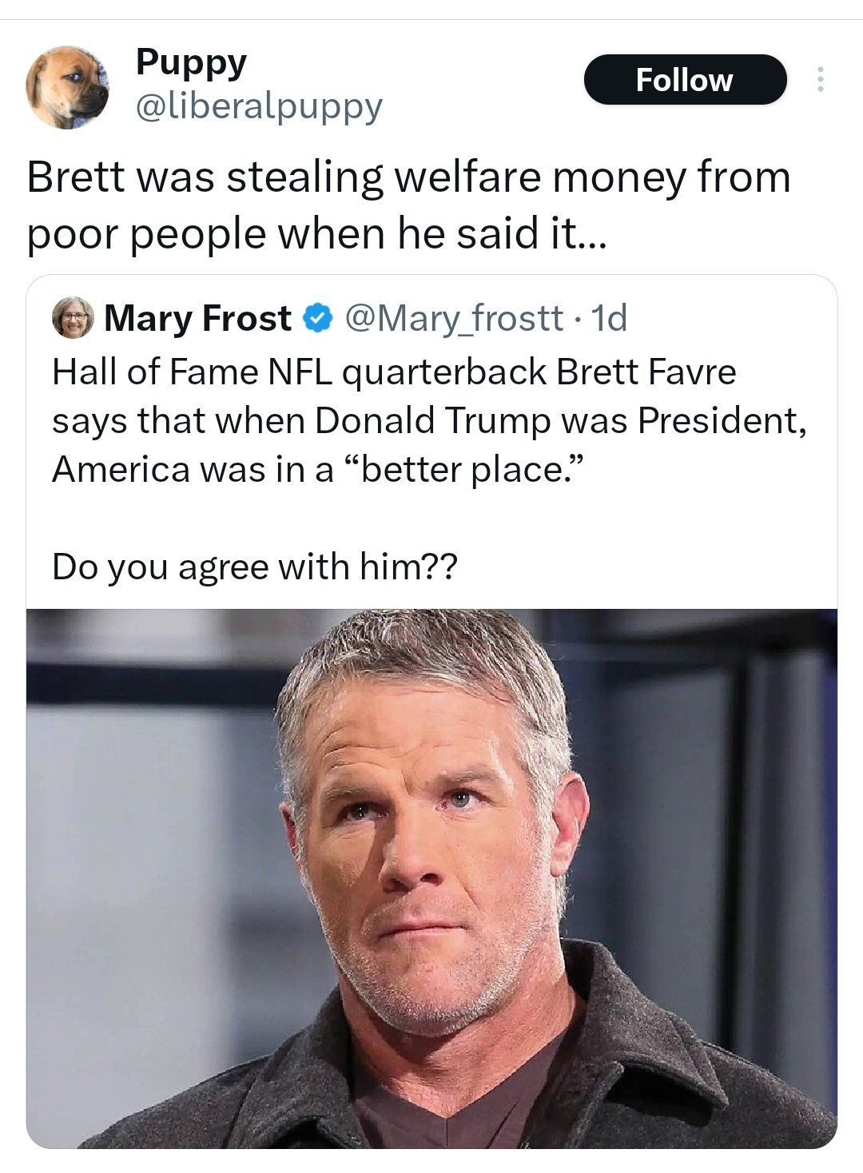Click "poor people when he said it..." line
Image resolution: width=863 pixels, height=1173 pixels.
(316, 233)
